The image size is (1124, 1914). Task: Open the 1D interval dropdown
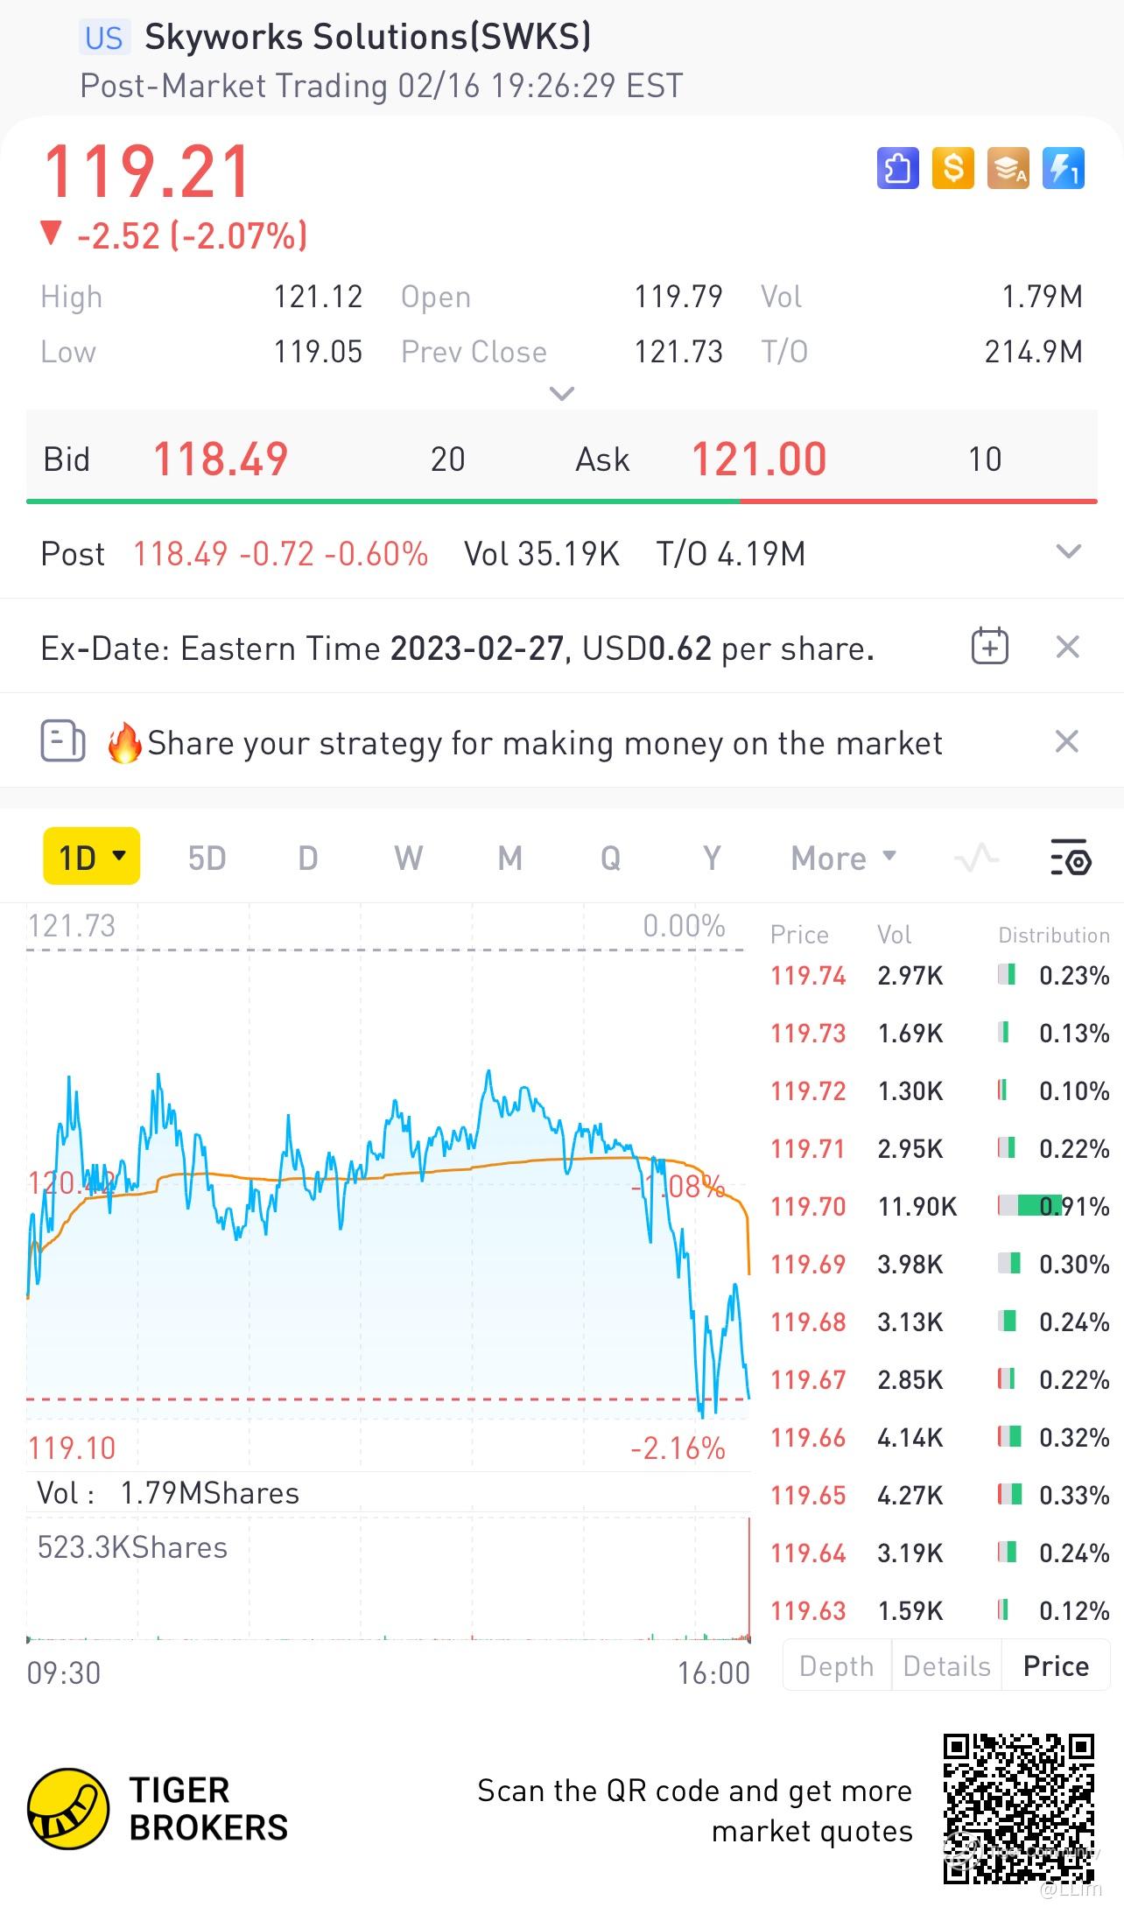91,858
